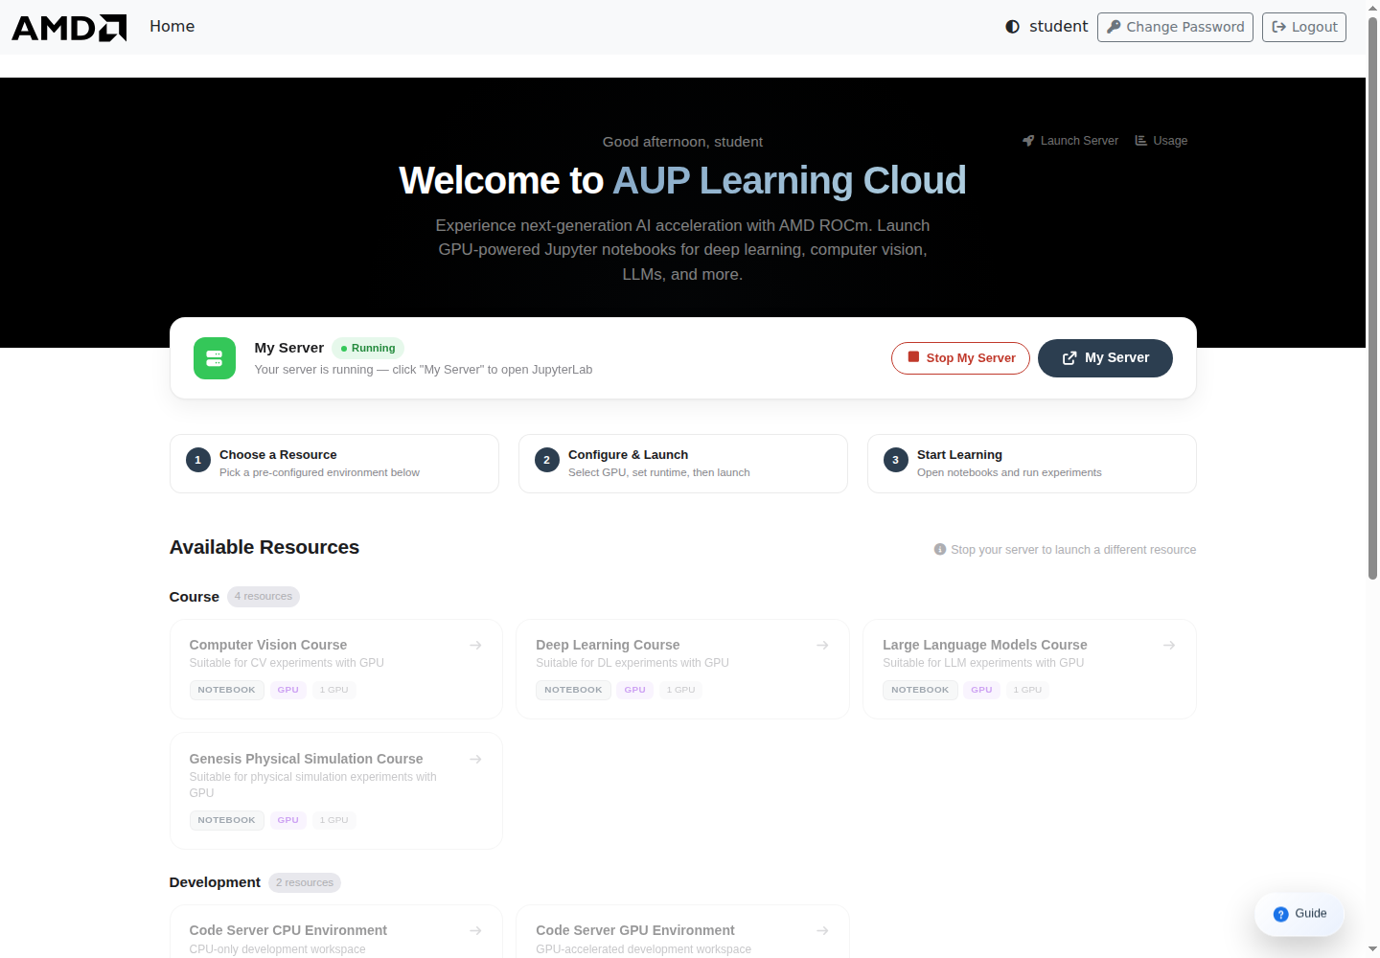Toggle the dark mode half-circle icon
This screenshot has height=958, width=1380.
coord(1012,27)
